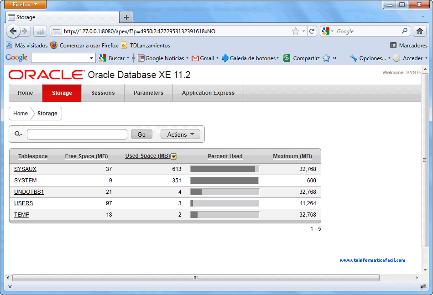Screen dimensions: 433x295
Task: Sort by Tablespace column header
Action: pyautogui.click(x=33, y=156)
